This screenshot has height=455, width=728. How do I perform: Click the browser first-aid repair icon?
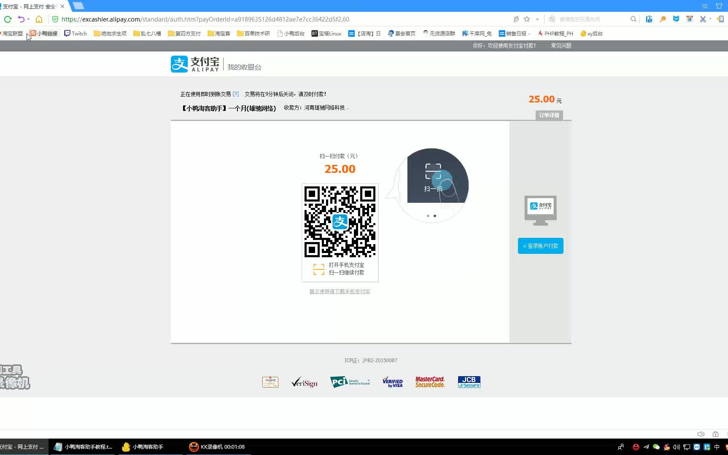(x=715, y=434)
